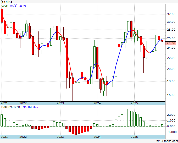
Task: Click the MACD(26,12,9) indicator label
Action: 10,107
